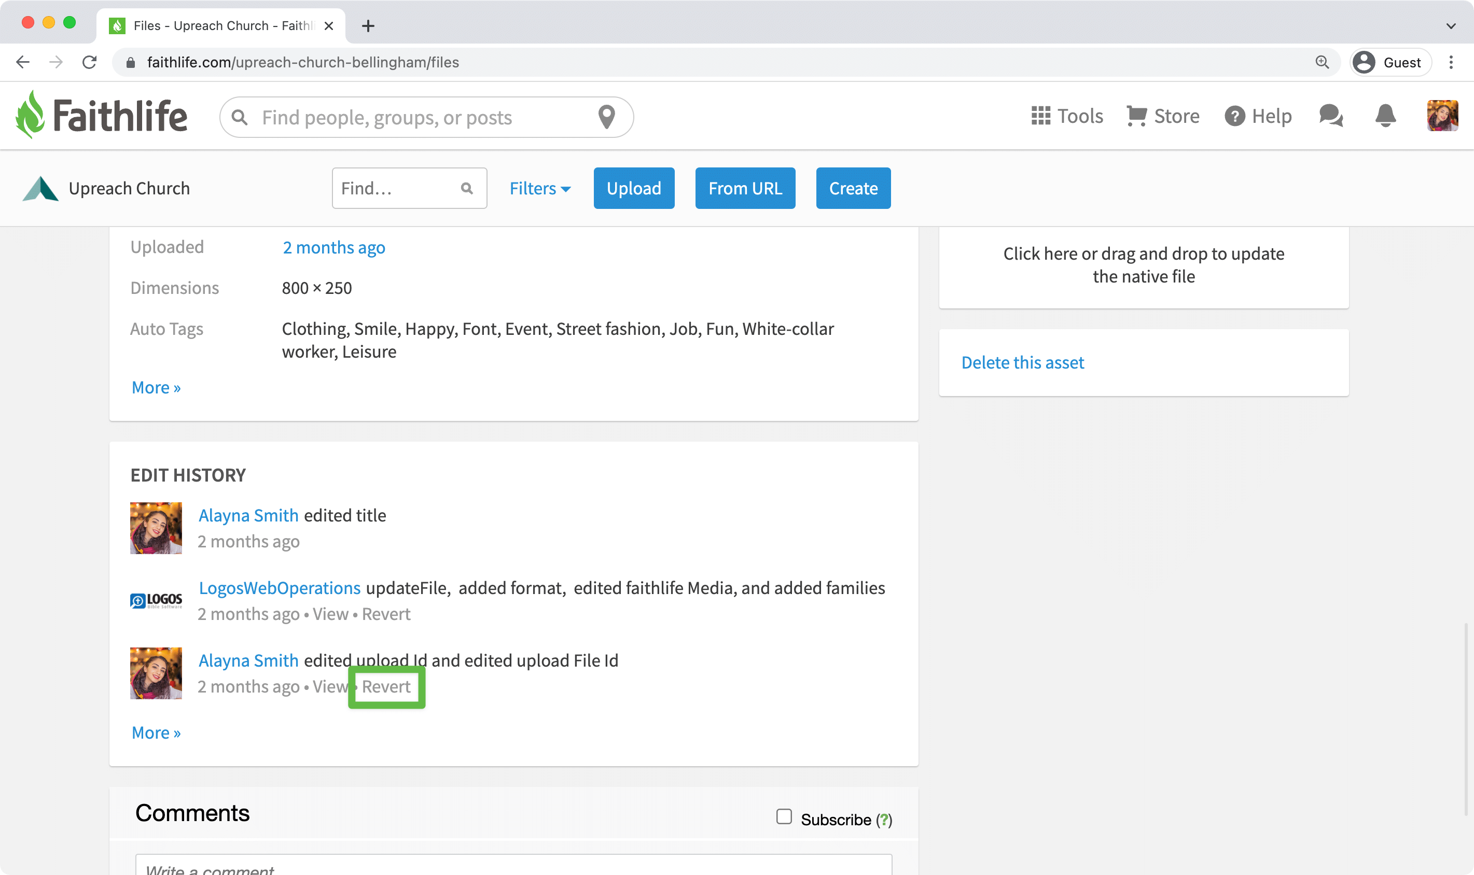The height and width of the screenshot is (875, 1474).
Task: Click Revert on edited upload Id entry
Action: click(x=386, y=686)
